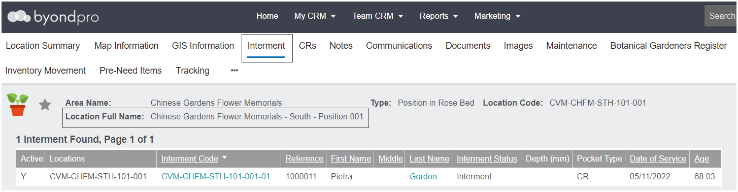
Task: Open the Botanical Gardeners Register tab
Action: click(668, 46)
